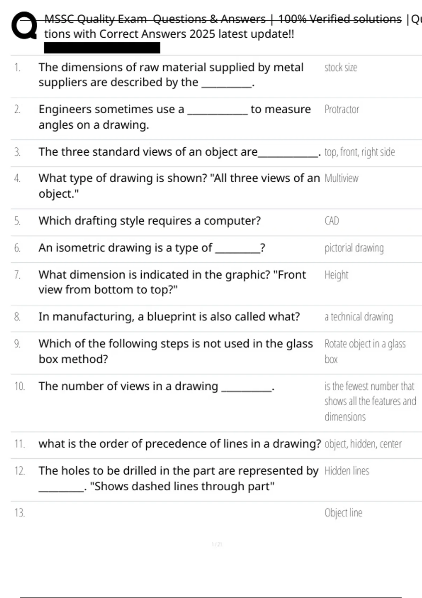Click the answer 'stock size'
422x598 pixels.
click(340, 68)
